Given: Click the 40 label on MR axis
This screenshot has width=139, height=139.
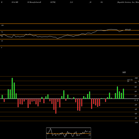Looking at the screenshot, I should [x=136, y=91].
